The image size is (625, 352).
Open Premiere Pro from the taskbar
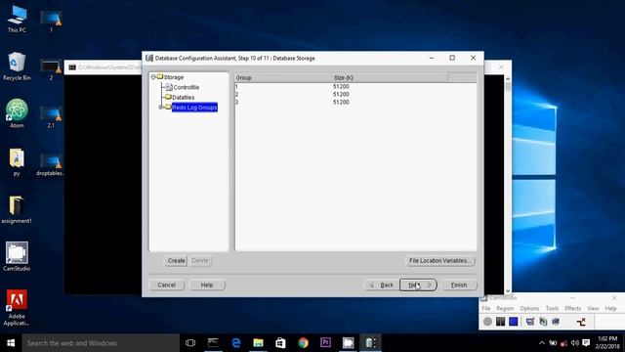click(x=325, y=343)
